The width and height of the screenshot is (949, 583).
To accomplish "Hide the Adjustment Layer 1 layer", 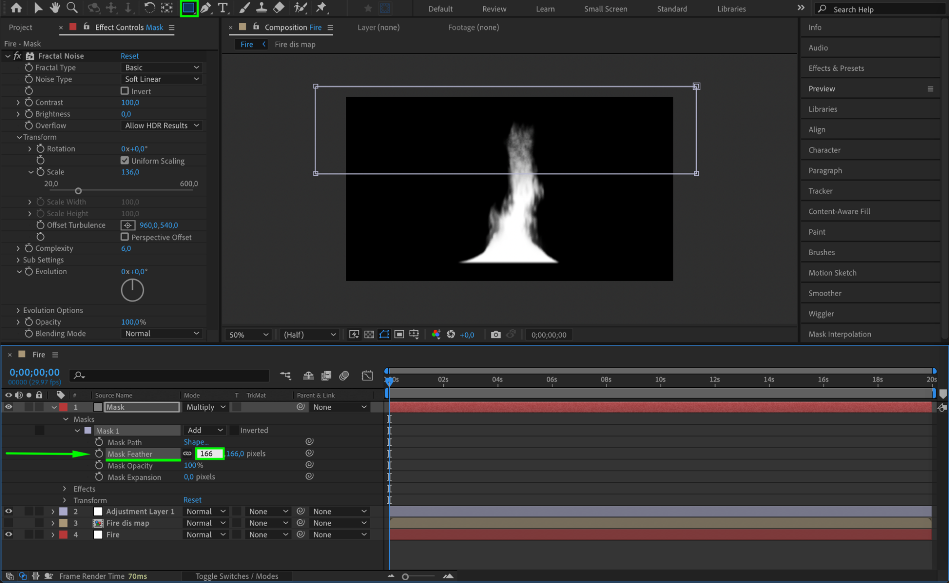I will 9,511.
